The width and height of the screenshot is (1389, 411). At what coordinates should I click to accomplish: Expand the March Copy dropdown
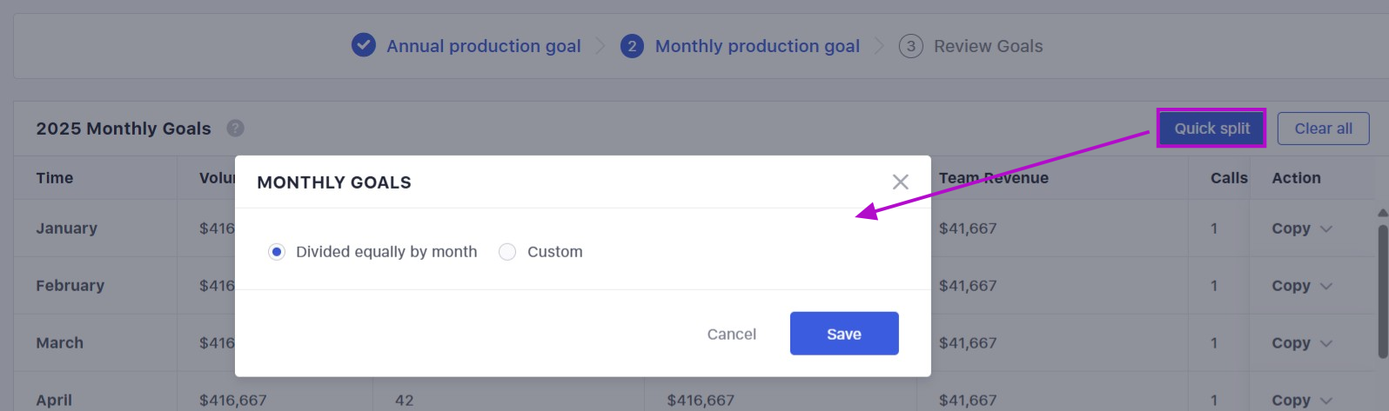[1325, 343]
